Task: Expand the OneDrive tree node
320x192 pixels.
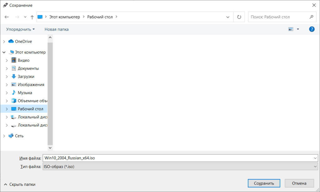Action: coord(4,41)
